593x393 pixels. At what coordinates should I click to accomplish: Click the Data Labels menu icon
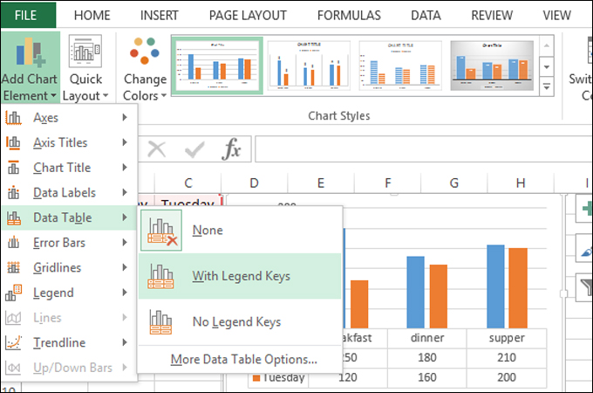pos(13,192)
